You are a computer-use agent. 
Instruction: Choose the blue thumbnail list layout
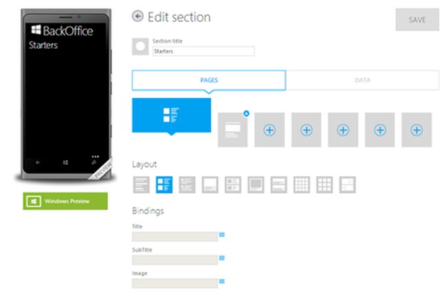pos(164,185)
